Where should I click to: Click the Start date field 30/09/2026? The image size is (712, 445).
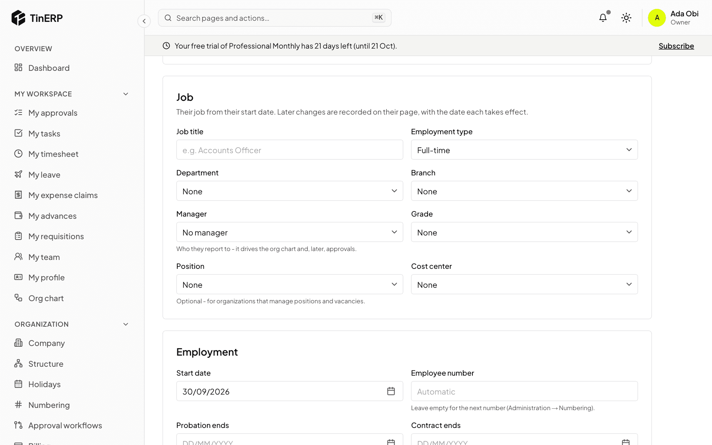290,391
